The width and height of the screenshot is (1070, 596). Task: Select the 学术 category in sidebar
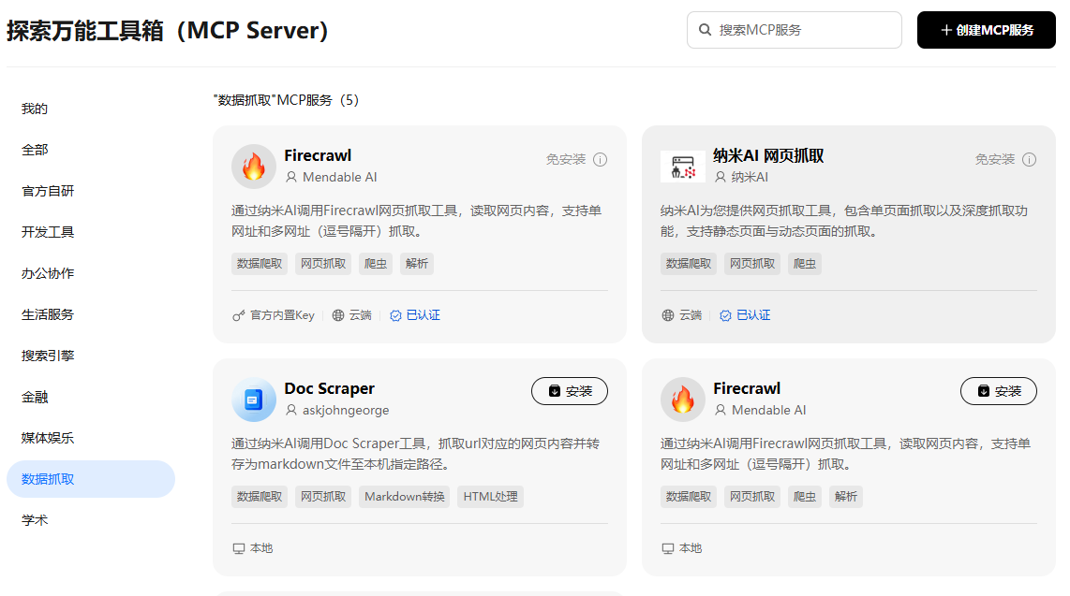(x=35, y=520)
